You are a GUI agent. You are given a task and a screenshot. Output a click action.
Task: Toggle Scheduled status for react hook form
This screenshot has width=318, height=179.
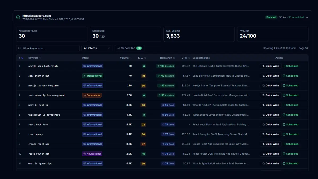290,124
